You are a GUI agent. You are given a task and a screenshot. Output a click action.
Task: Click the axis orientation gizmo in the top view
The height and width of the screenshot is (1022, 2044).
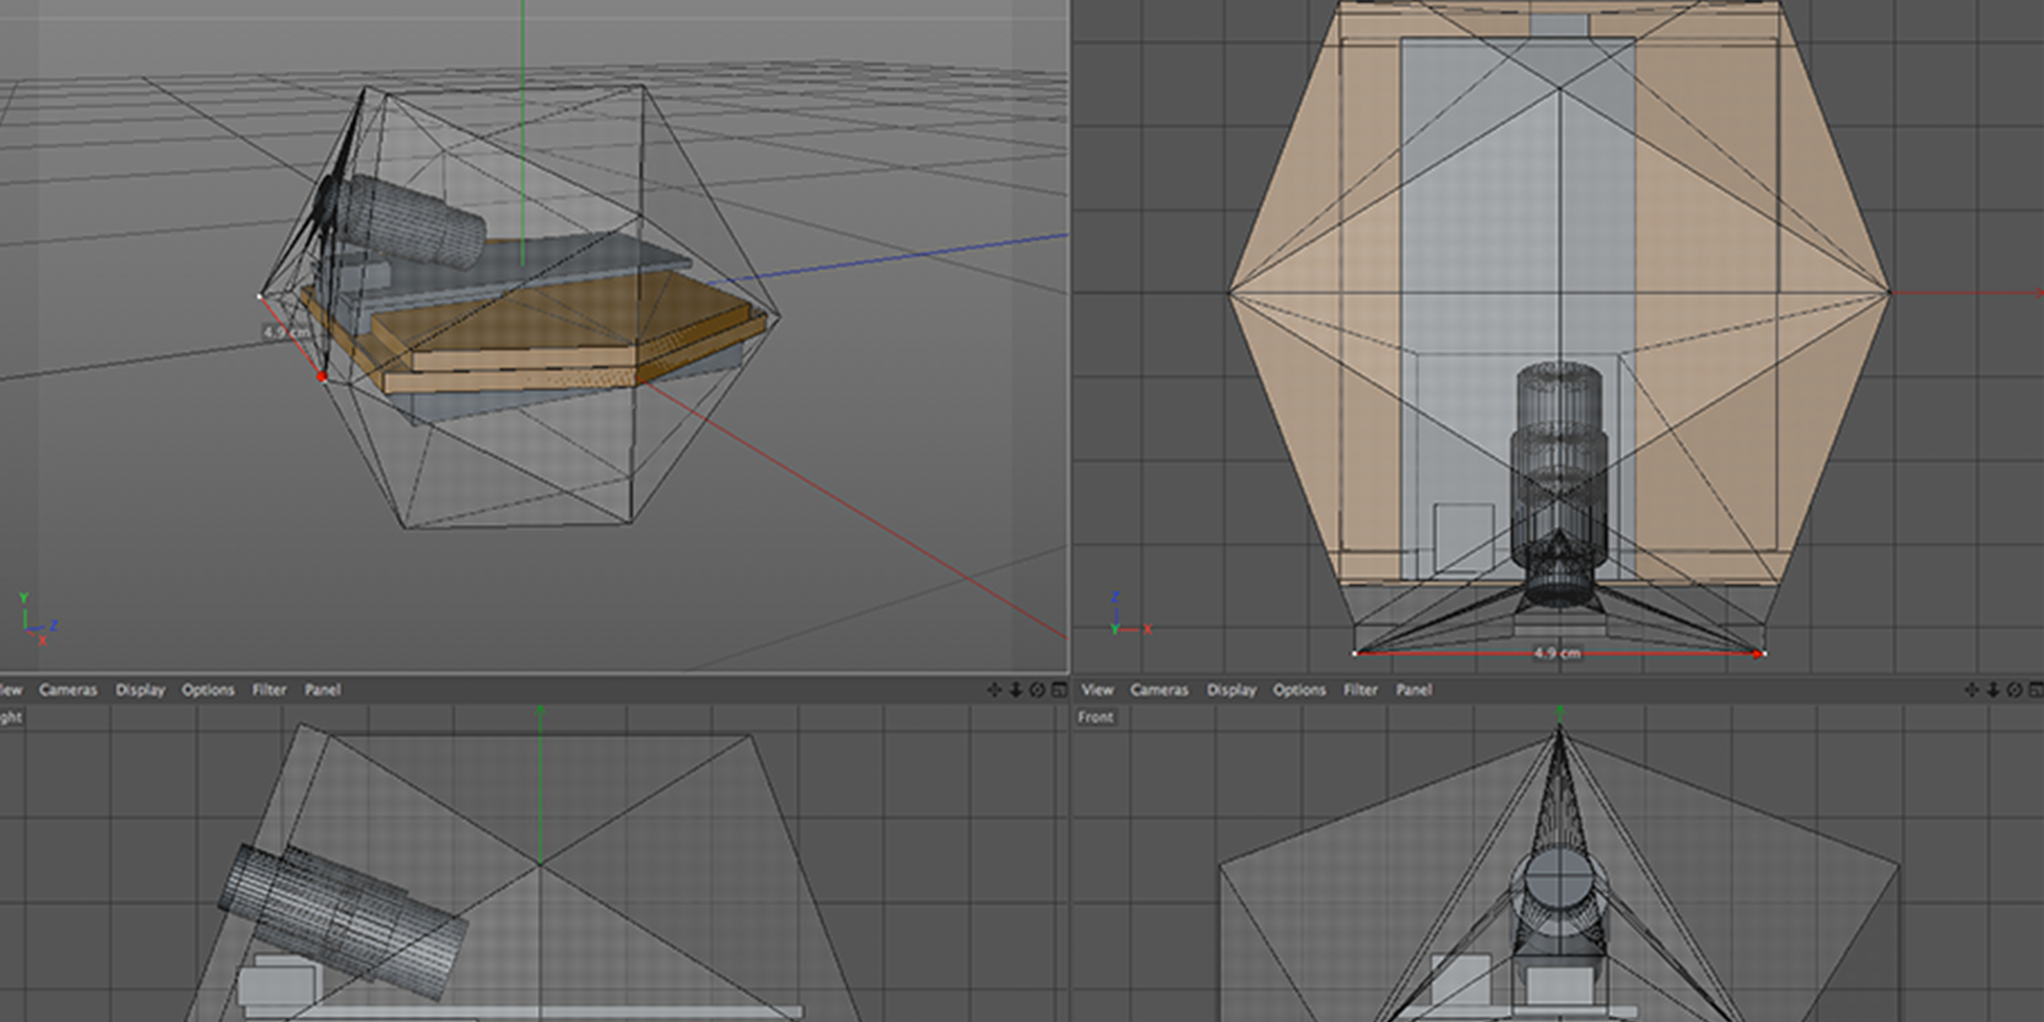[x=1130, y=615]
